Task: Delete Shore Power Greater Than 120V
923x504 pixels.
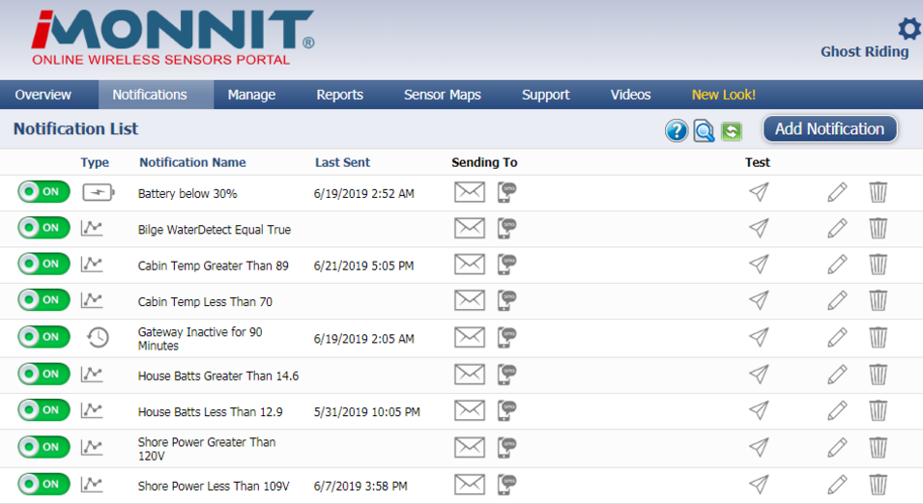Action: (x=878, y=447)
